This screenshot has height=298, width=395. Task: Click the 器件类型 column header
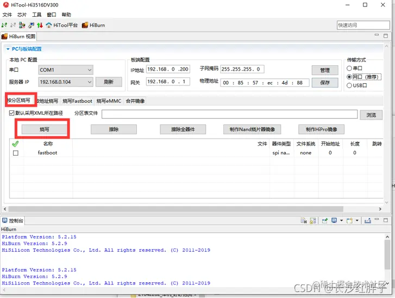pyautogui.click(x=281, y=144)
